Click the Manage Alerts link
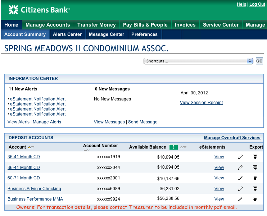Image resolution: width=267 pixels, height=216 pixels. click(47, 122)
